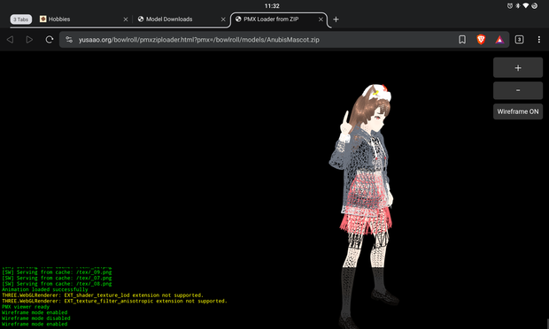Click the Model Downloads tab globe favicon
This screenshot has height=329, width=549.
point(141,19)
